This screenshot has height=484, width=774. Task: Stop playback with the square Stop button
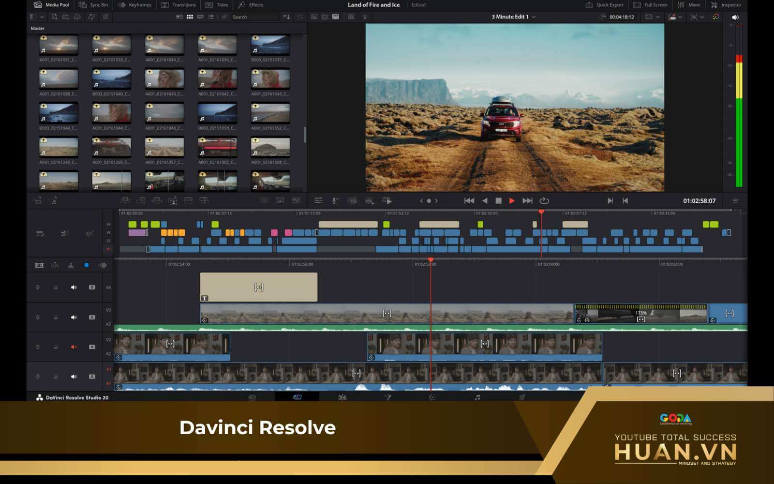pos(498,201)
